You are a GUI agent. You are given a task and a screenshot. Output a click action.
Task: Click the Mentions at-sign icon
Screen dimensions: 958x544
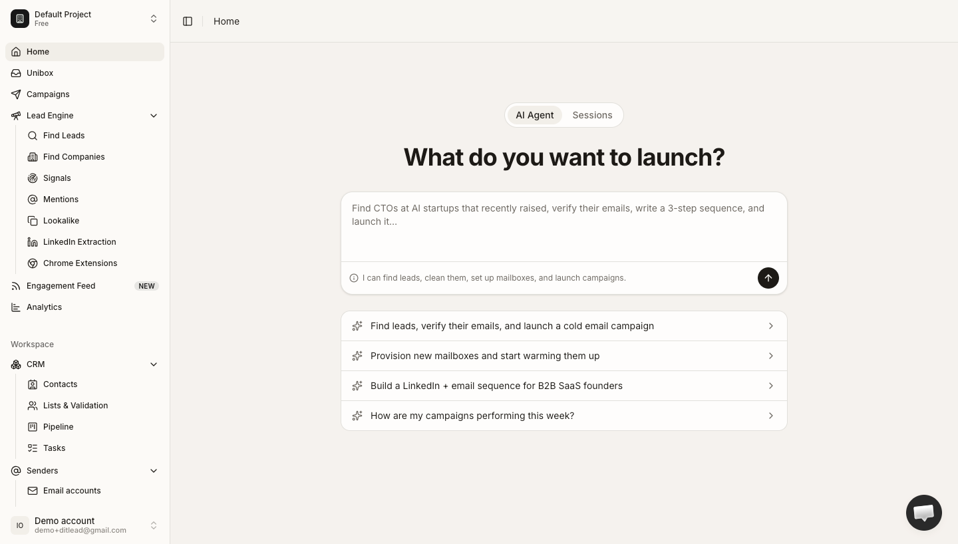[x=33, y=200]
